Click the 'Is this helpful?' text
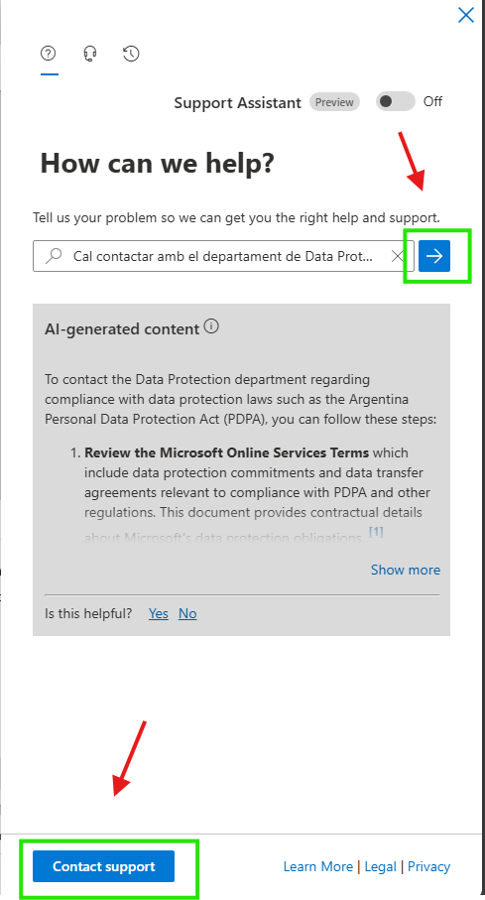 (x=88, y=613)
